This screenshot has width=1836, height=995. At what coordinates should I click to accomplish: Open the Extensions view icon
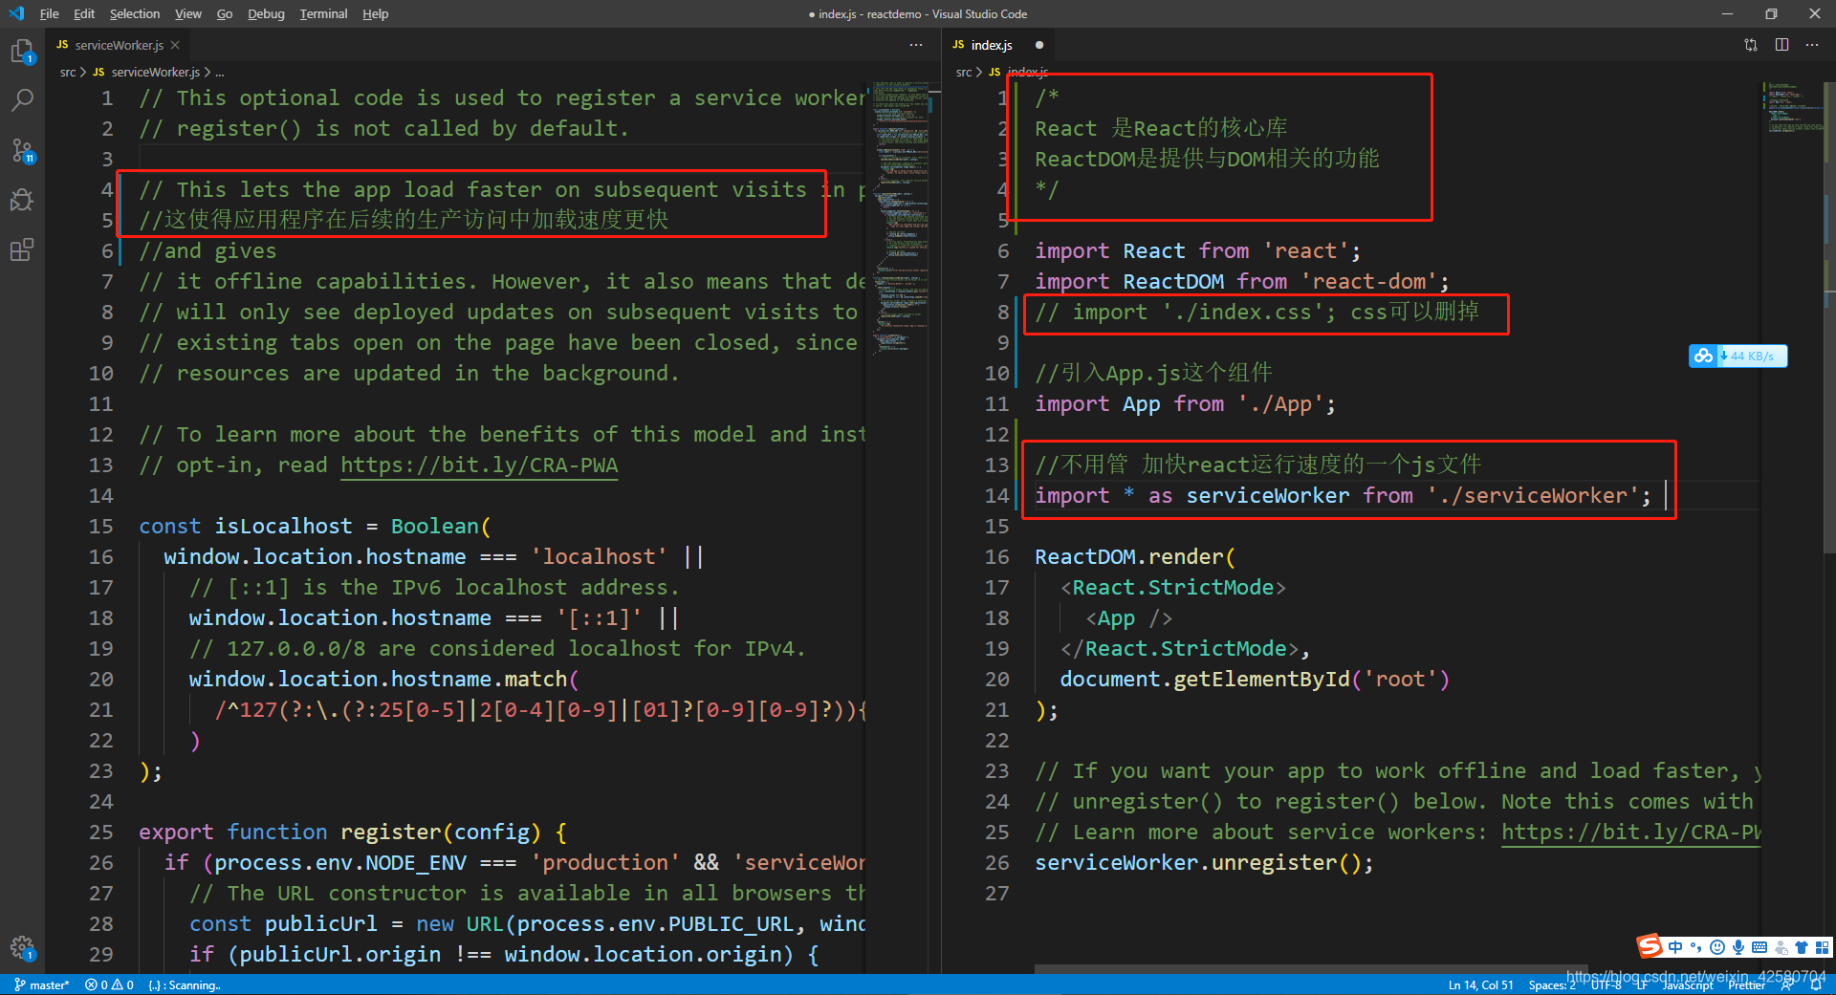(22, 249)
